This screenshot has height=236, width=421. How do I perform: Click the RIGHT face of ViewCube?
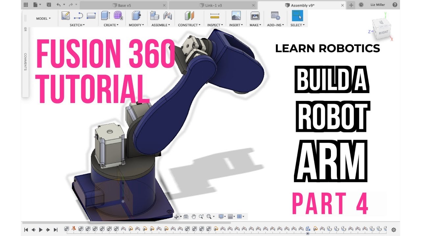point(383,32)
